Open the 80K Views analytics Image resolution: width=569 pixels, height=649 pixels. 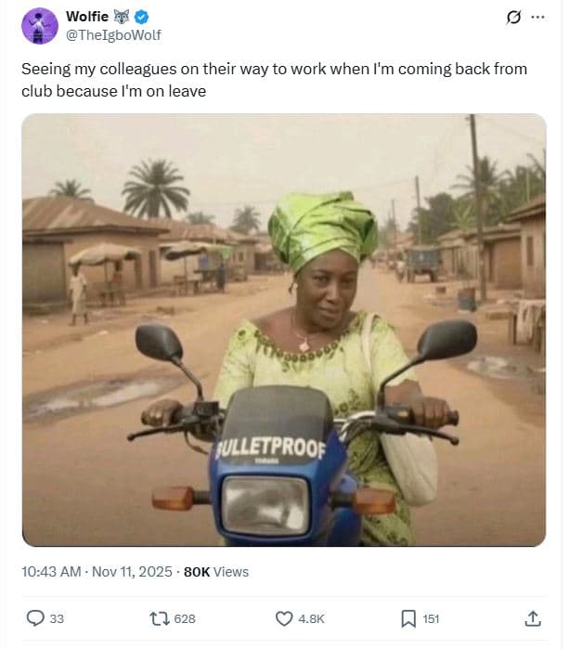pyautogui.click(x=216, y=572)
